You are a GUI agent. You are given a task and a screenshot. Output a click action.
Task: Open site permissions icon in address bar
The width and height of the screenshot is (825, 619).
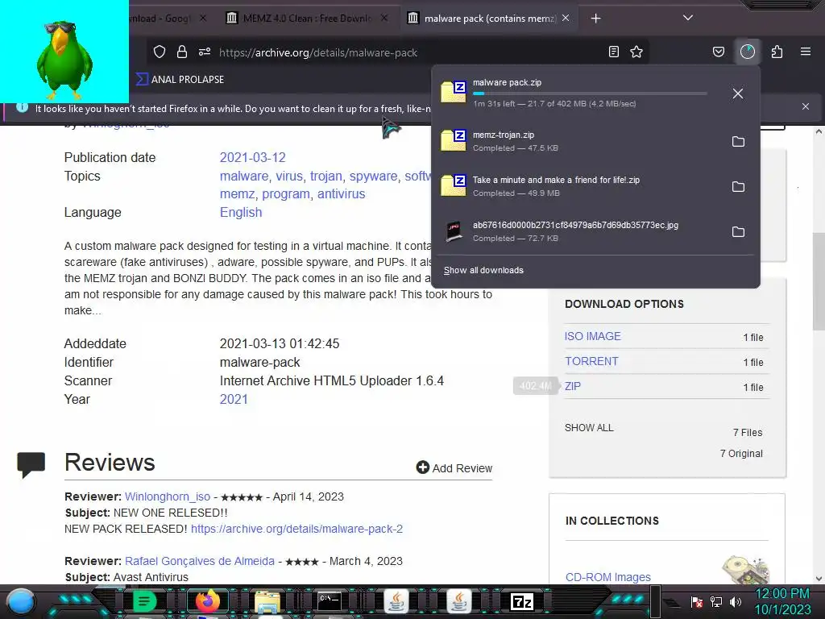point(205,52)
